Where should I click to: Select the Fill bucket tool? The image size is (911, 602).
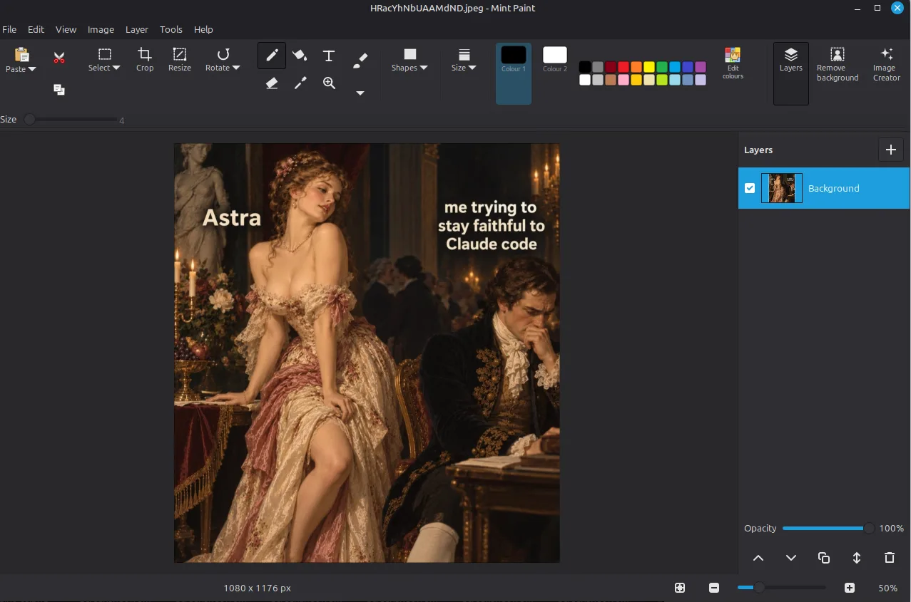pyautogui.click(x=300, y=56)
